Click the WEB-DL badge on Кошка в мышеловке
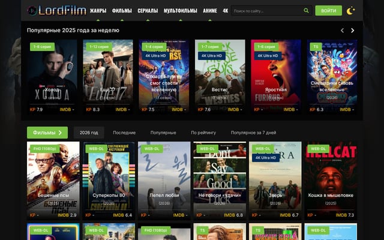Screen dimensions: 384x240 [318, 149]
